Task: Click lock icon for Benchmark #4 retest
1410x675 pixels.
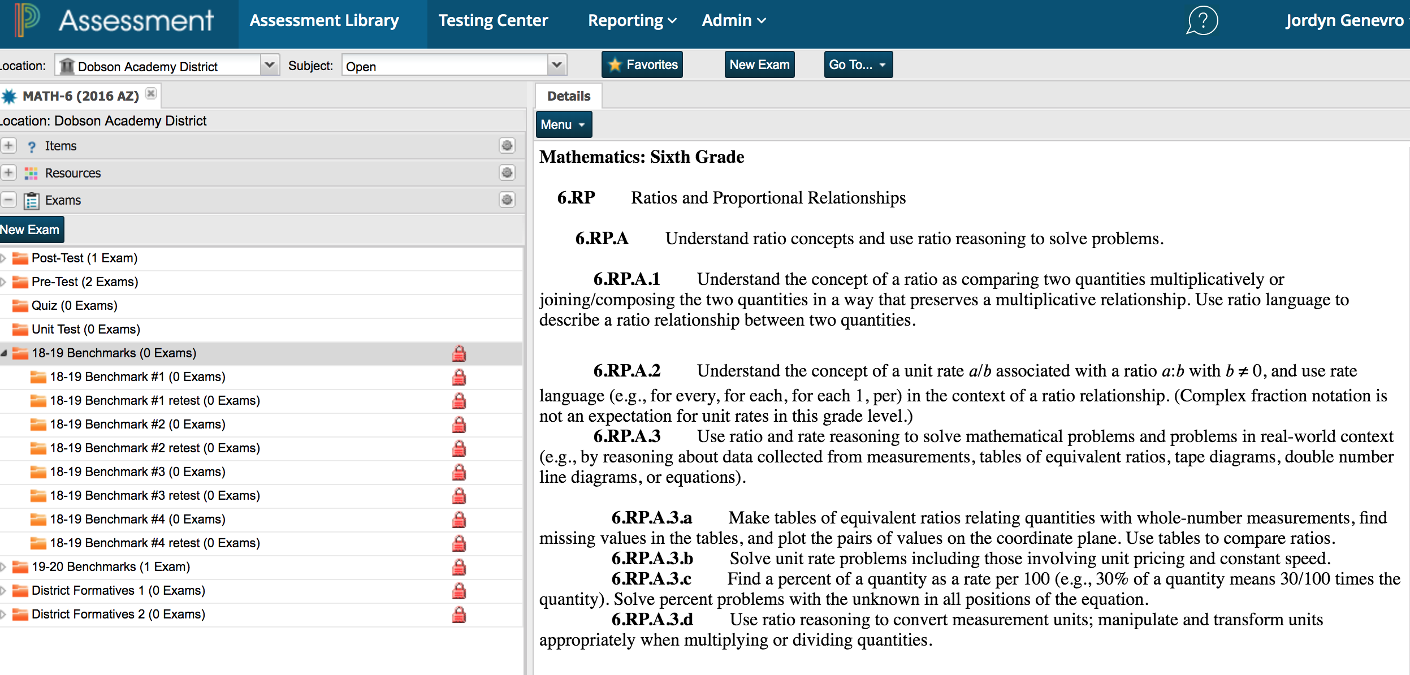Action: 459,543
